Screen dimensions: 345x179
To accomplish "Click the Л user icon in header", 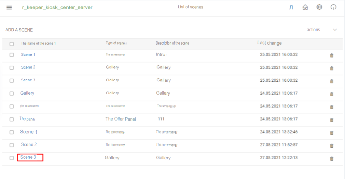I will click(291, 7).
